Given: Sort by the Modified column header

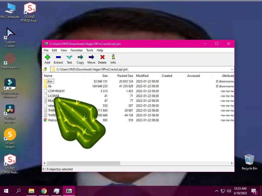Looking at the screenshot, I should point(147,76).
